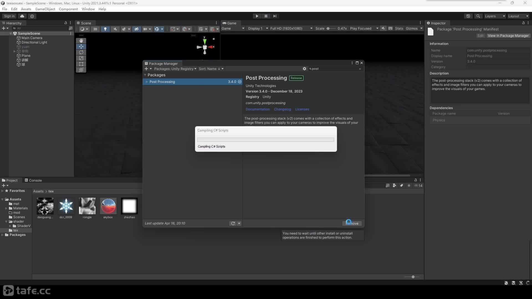Open Packages: Unity Registry dropdown

(175, 69)
